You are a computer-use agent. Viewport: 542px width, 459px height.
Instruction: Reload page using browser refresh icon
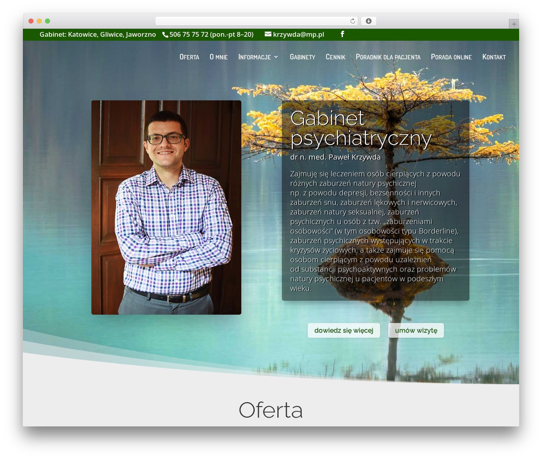click(353, 21)
